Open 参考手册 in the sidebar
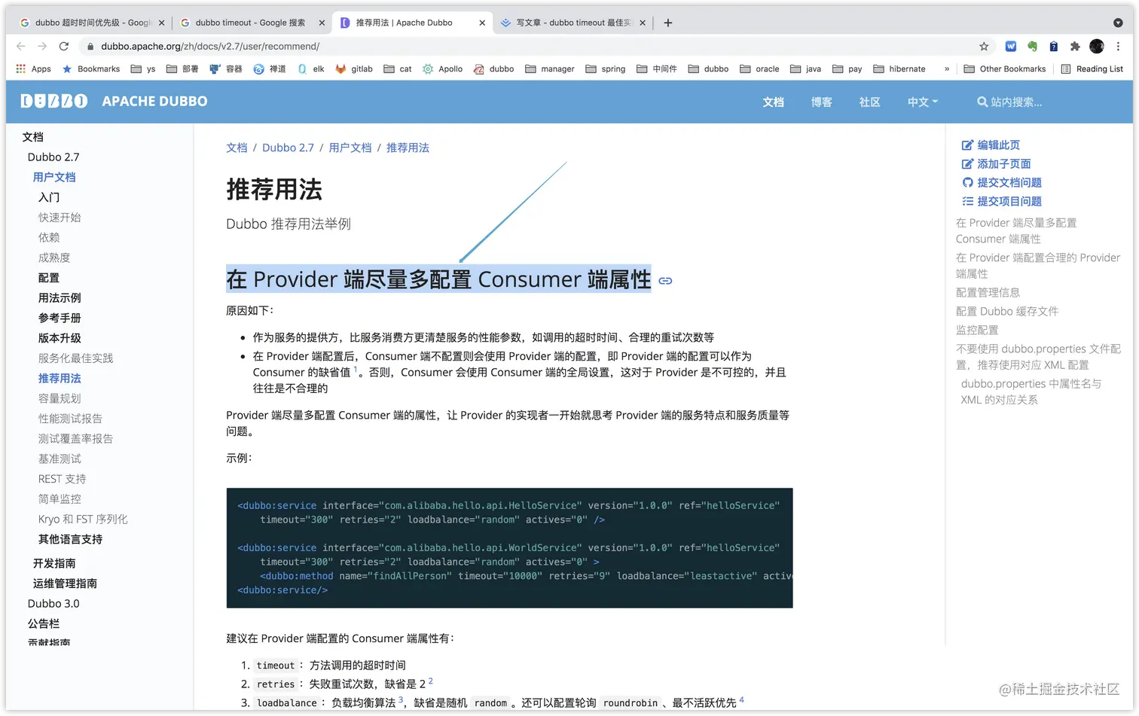The height and width of the screenshot is (716, 1139). pos(60,318)
